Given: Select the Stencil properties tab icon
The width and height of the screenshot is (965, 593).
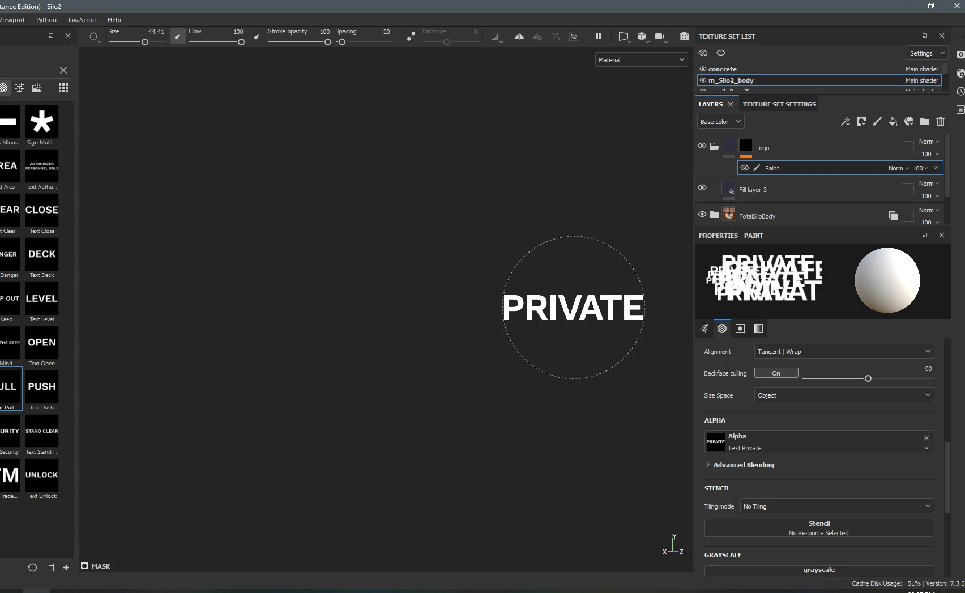Looking at the screenshot, I should click(x=740, y=329).
